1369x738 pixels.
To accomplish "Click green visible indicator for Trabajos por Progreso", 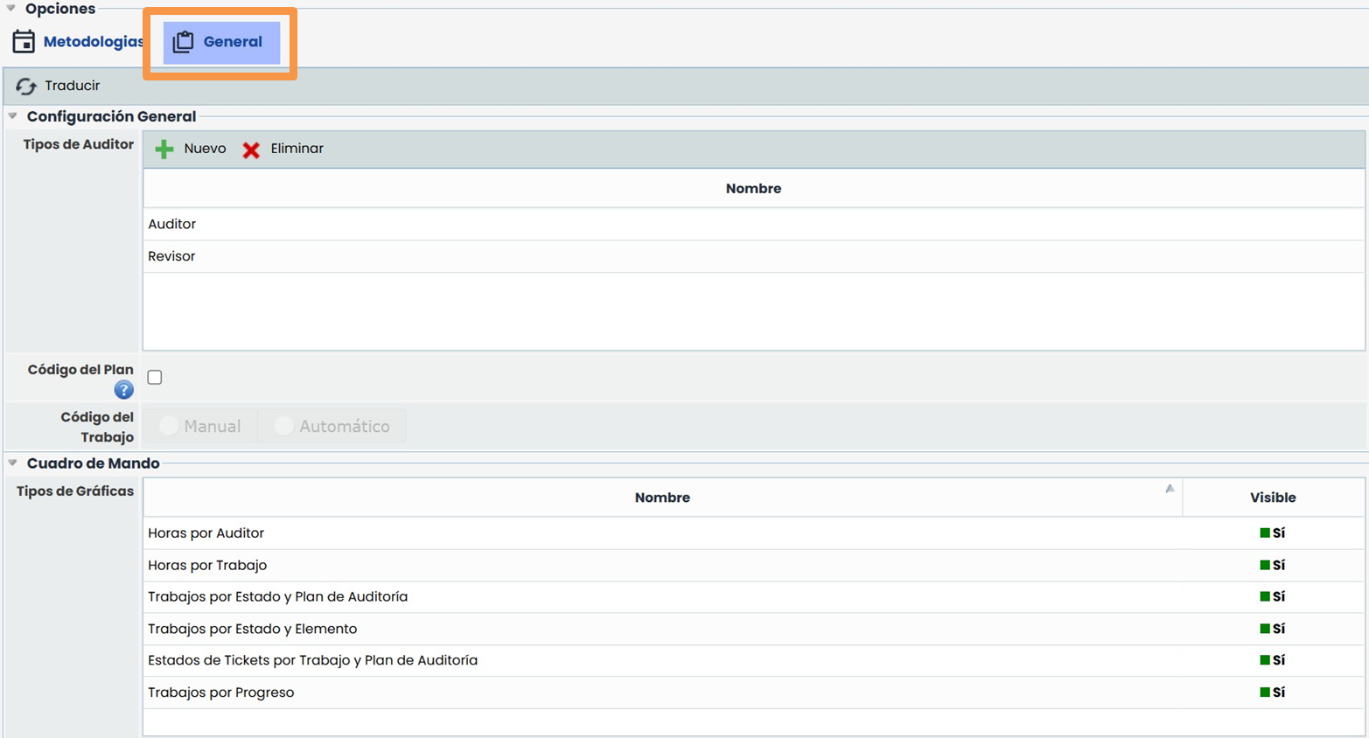I will (x=1264, y=693).
